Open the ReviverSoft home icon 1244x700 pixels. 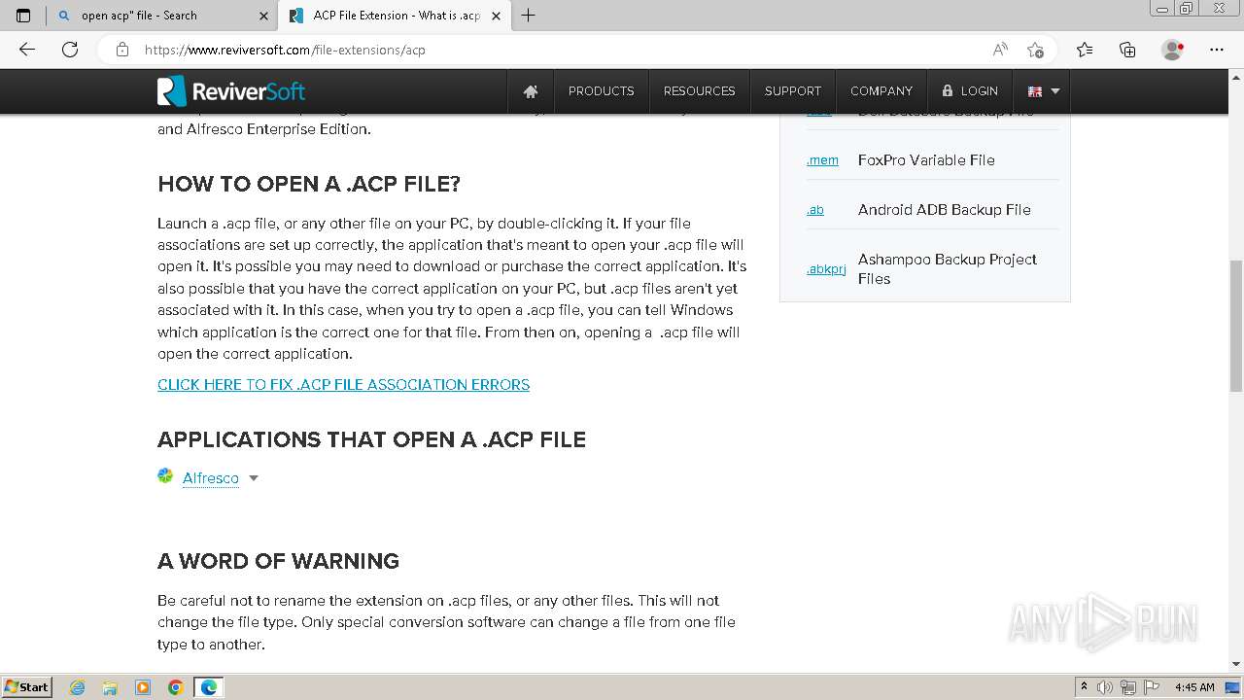point(531,91)
